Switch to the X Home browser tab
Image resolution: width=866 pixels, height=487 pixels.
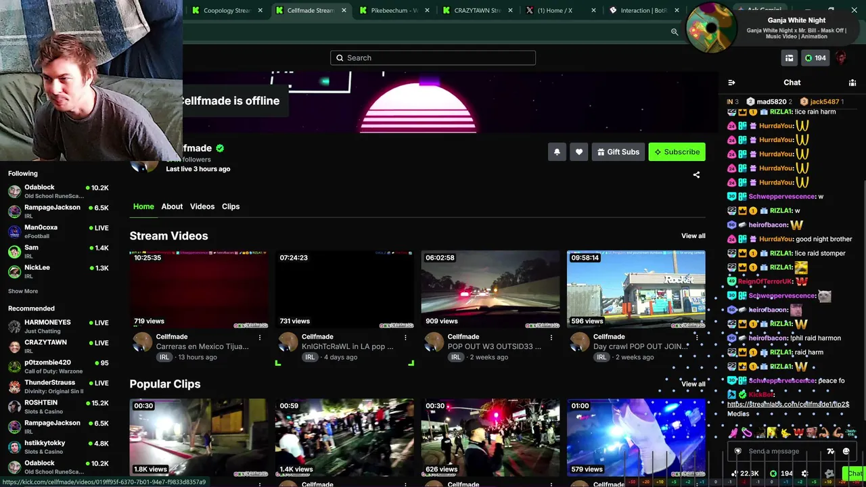coord(561,11)
